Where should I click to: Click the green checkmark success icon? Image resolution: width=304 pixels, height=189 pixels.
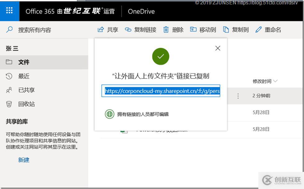tap(161, 56)
